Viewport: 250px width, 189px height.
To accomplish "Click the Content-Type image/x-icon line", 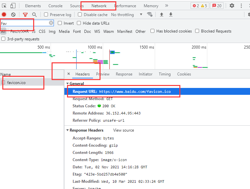I will click(x=100, y=160).
